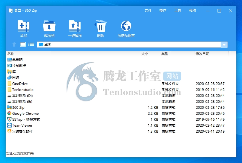The height and width of the screenshot is (163, 242).
Task: Click the Google Chrome file name
Action: pos(25,113)
